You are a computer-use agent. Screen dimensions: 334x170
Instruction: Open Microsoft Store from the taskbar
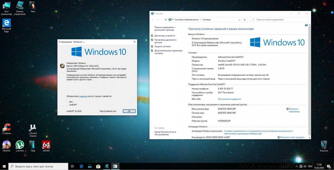point(98,166)
